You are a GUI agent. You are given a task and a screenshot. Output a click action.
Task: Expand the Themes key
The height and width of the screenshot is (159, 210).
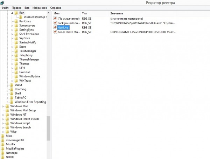coord(12,64)
